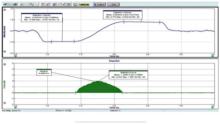
Task: Click the Curve Fit toolbar icon
Action: [69, 4]
